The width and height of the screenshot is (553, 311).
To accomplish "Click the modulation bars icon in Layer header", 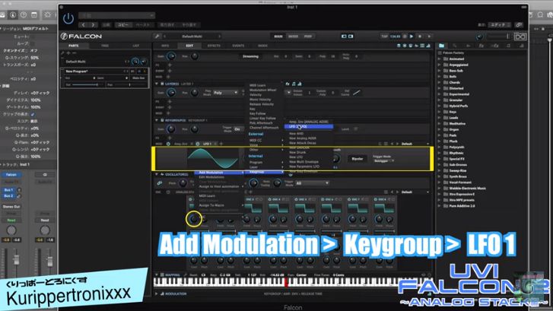I will [300, 84].
